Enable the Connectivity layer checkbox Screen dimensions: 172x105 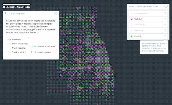(132, 25)
